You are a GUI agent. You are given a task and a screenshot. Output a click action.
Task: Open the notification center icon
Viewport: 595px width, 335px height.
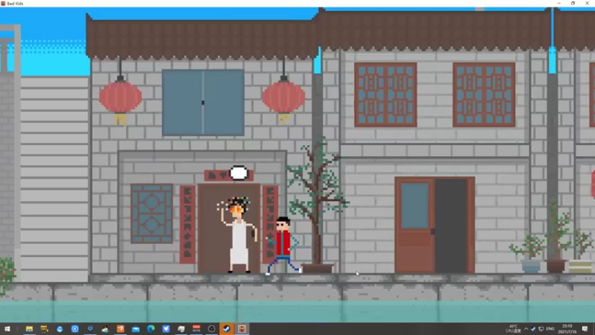(585, 329)
